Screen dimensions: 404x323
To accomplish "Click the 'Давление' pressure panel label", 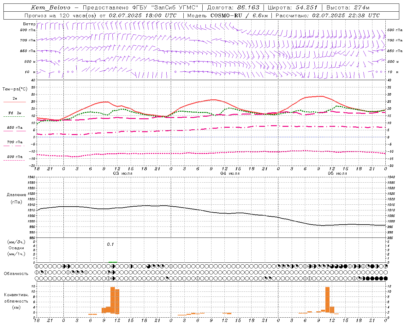I will click(16, 195).
